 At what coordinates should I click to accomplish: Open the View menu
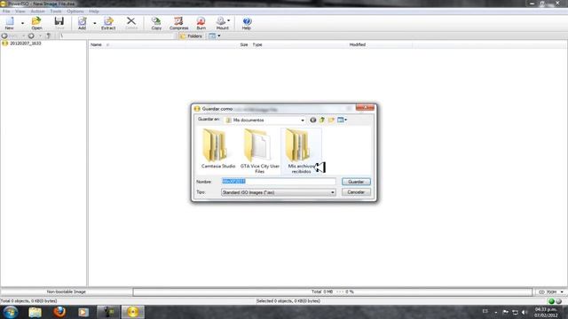coord(20,12)
